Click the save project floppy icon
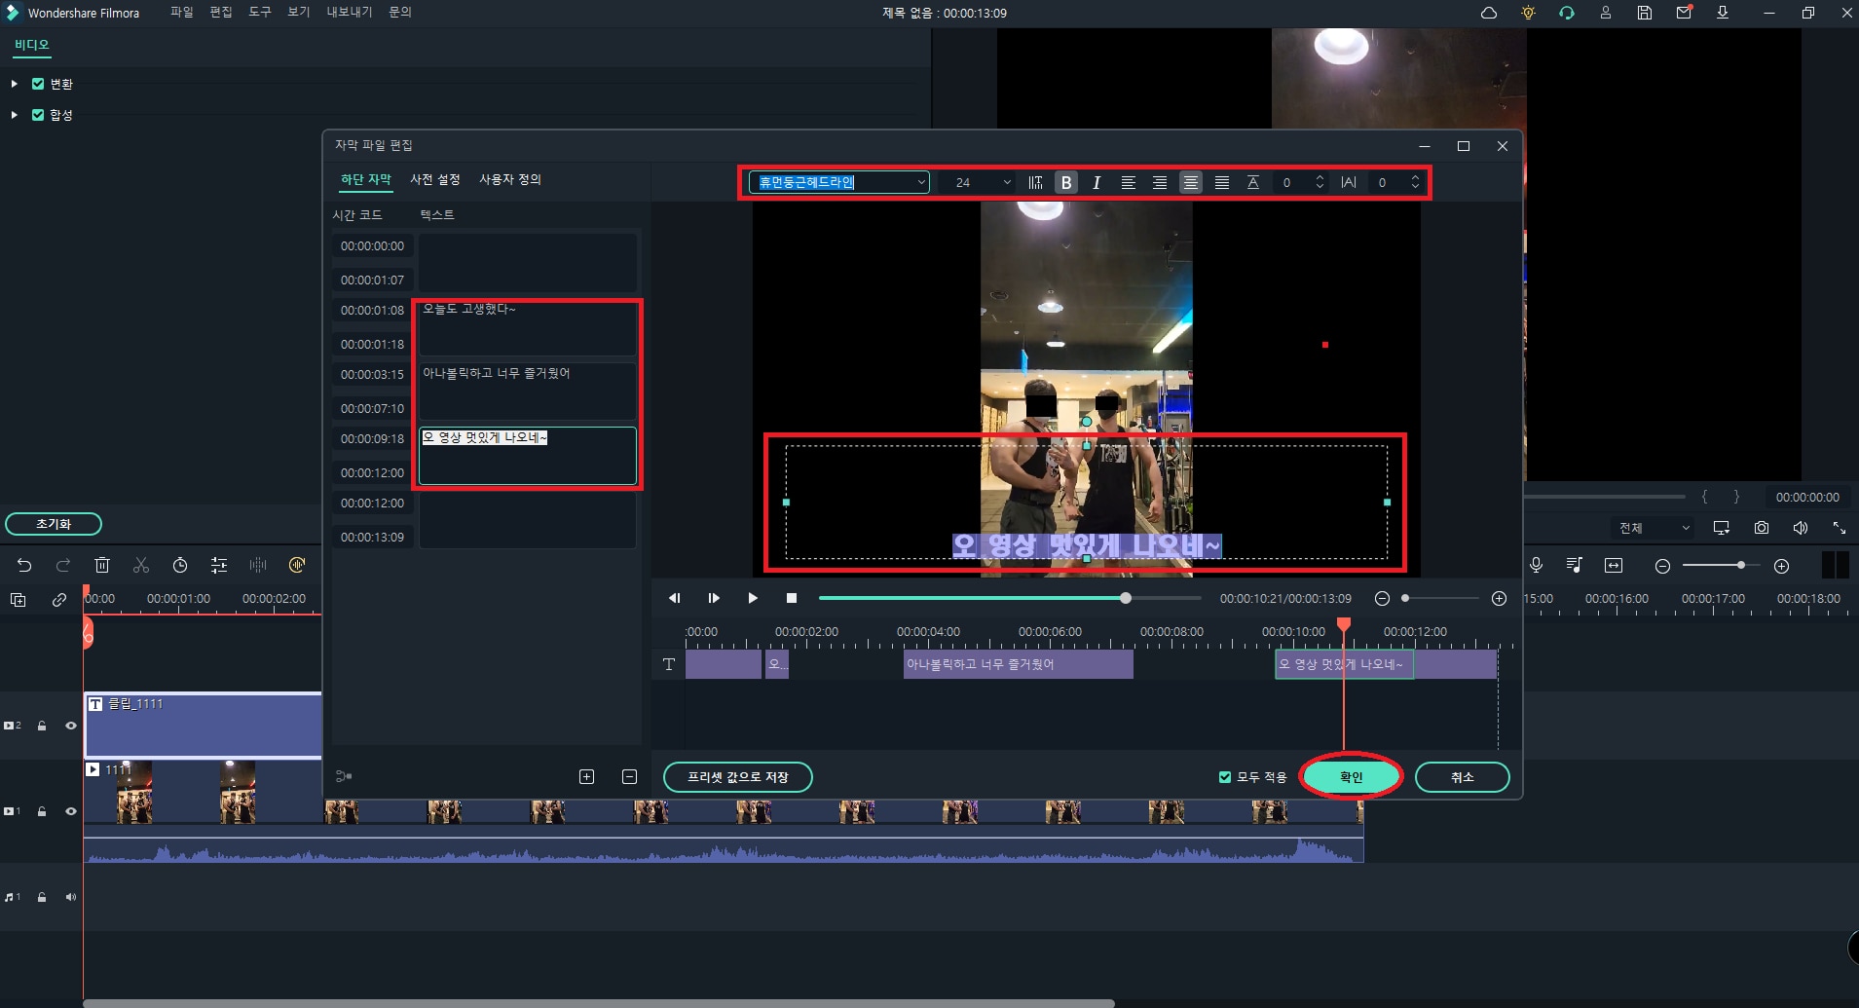 [x=1645, y=13]
